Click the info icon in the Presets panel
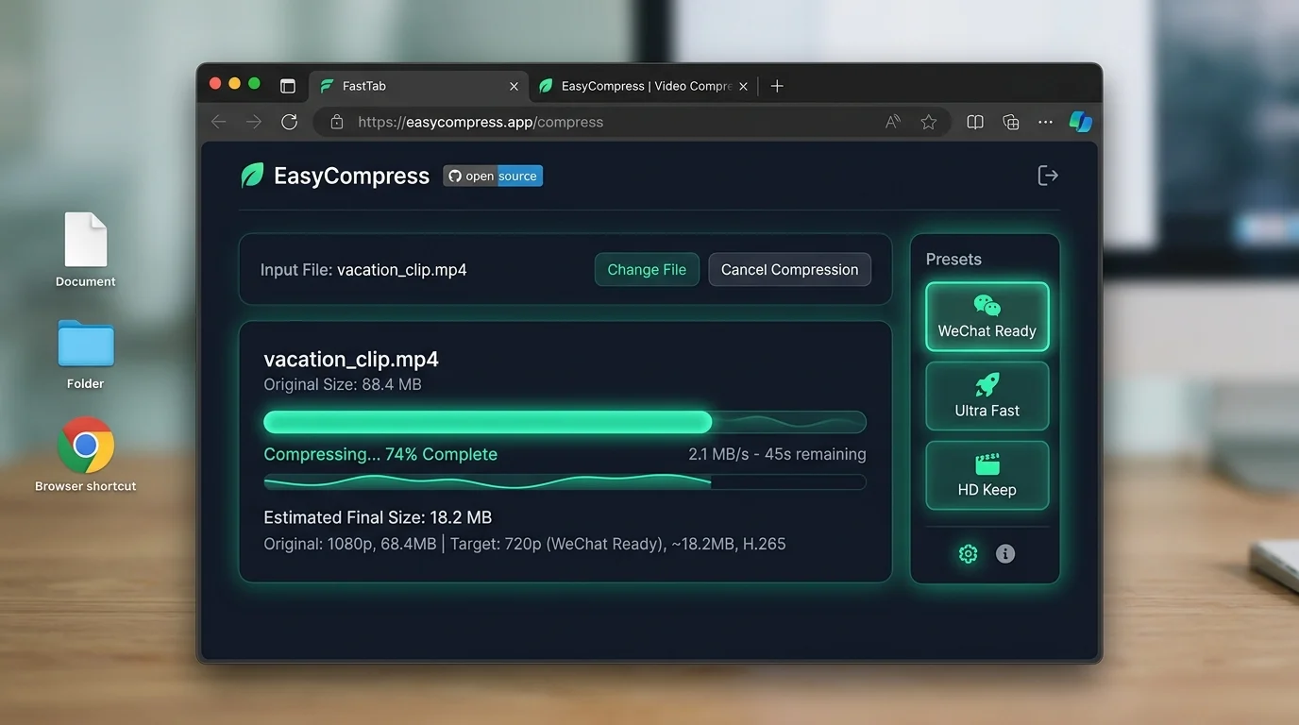Viewport: 1299px width, 725px height. [1004, 554]
